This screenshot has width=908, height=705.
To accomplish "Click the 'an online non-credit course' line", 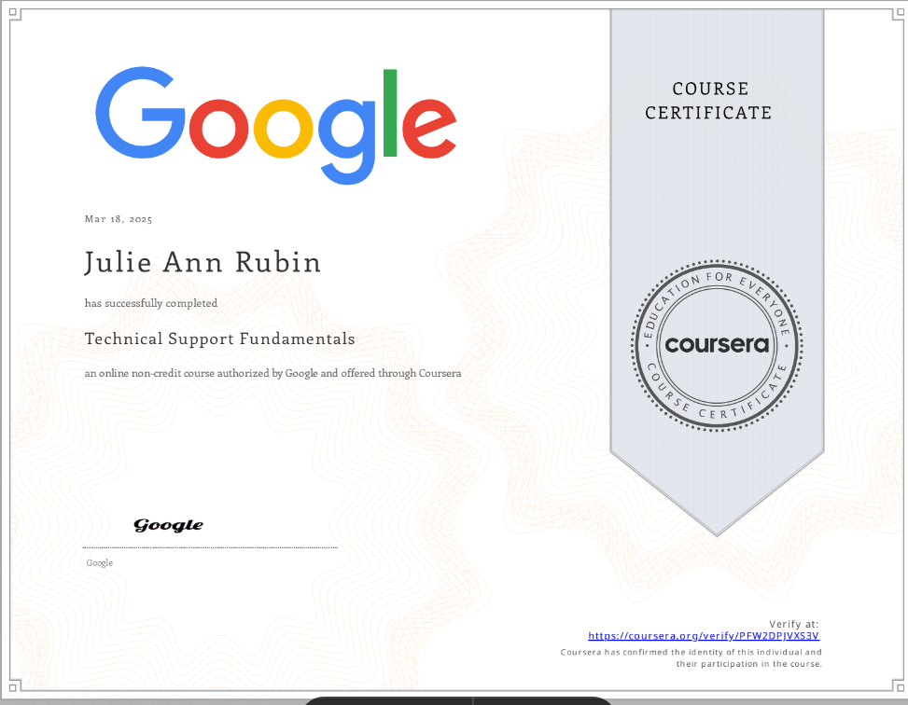I will click(x=272, y=373).
